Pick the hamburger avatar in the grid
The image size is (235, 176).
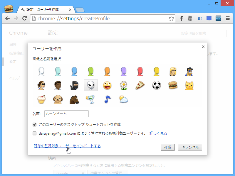pyautogui.click(x=173, y=85)
